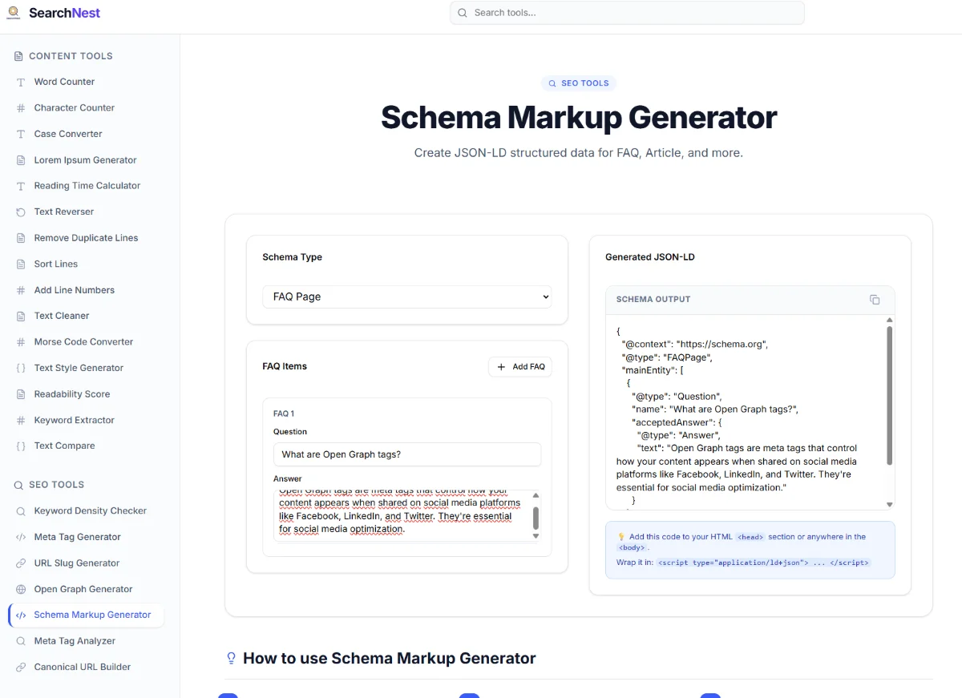Click the copy icon on Schema Output

pyautogui.click(x=875, y=299)
